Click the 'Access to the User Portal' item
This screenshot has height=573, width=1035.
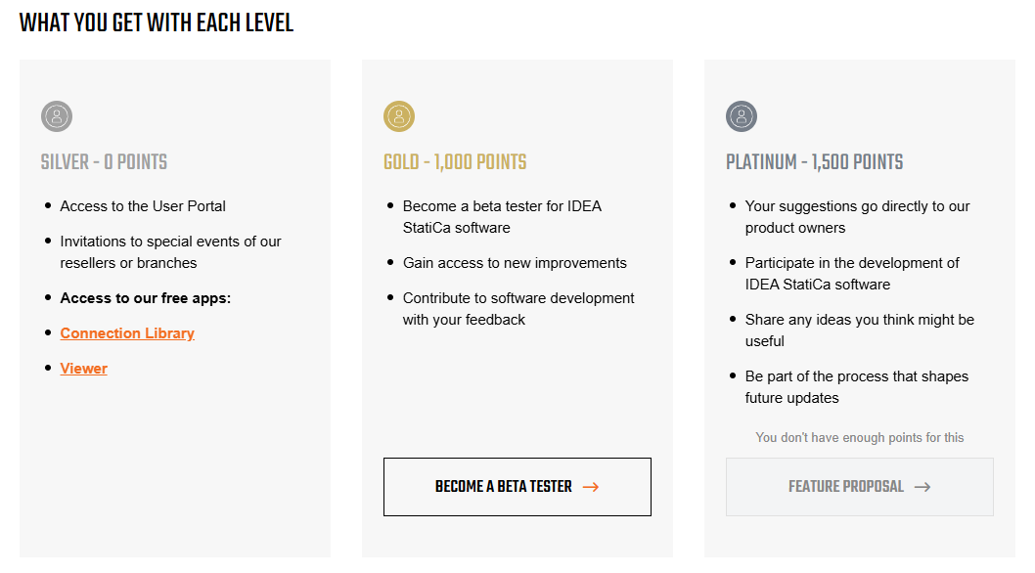143,206
